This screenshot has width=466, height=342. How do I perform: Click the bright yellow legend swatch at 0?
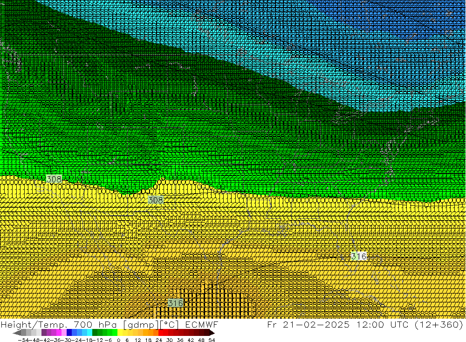point(120,333)
